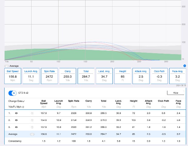Click the Hide button
The image size is (188, 146).
(175, 93)
